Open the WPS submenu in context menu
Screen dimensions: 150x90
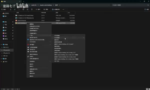pos(39,45)
